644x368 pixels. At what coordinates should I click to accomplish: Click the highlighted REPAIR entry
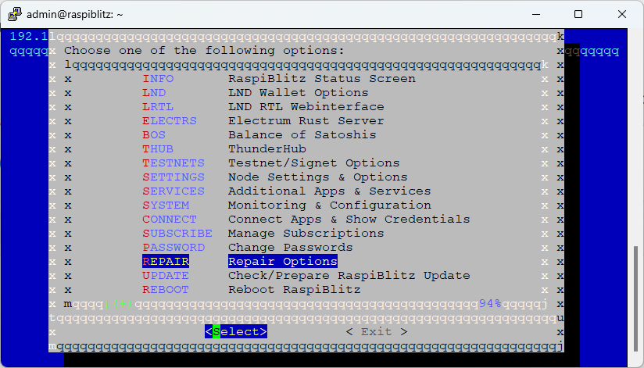(166, 261)
